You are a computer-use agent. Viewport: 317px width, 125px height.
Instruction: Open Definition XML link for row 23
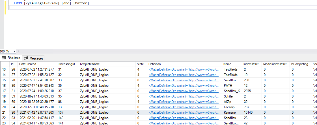pos(184,123)
